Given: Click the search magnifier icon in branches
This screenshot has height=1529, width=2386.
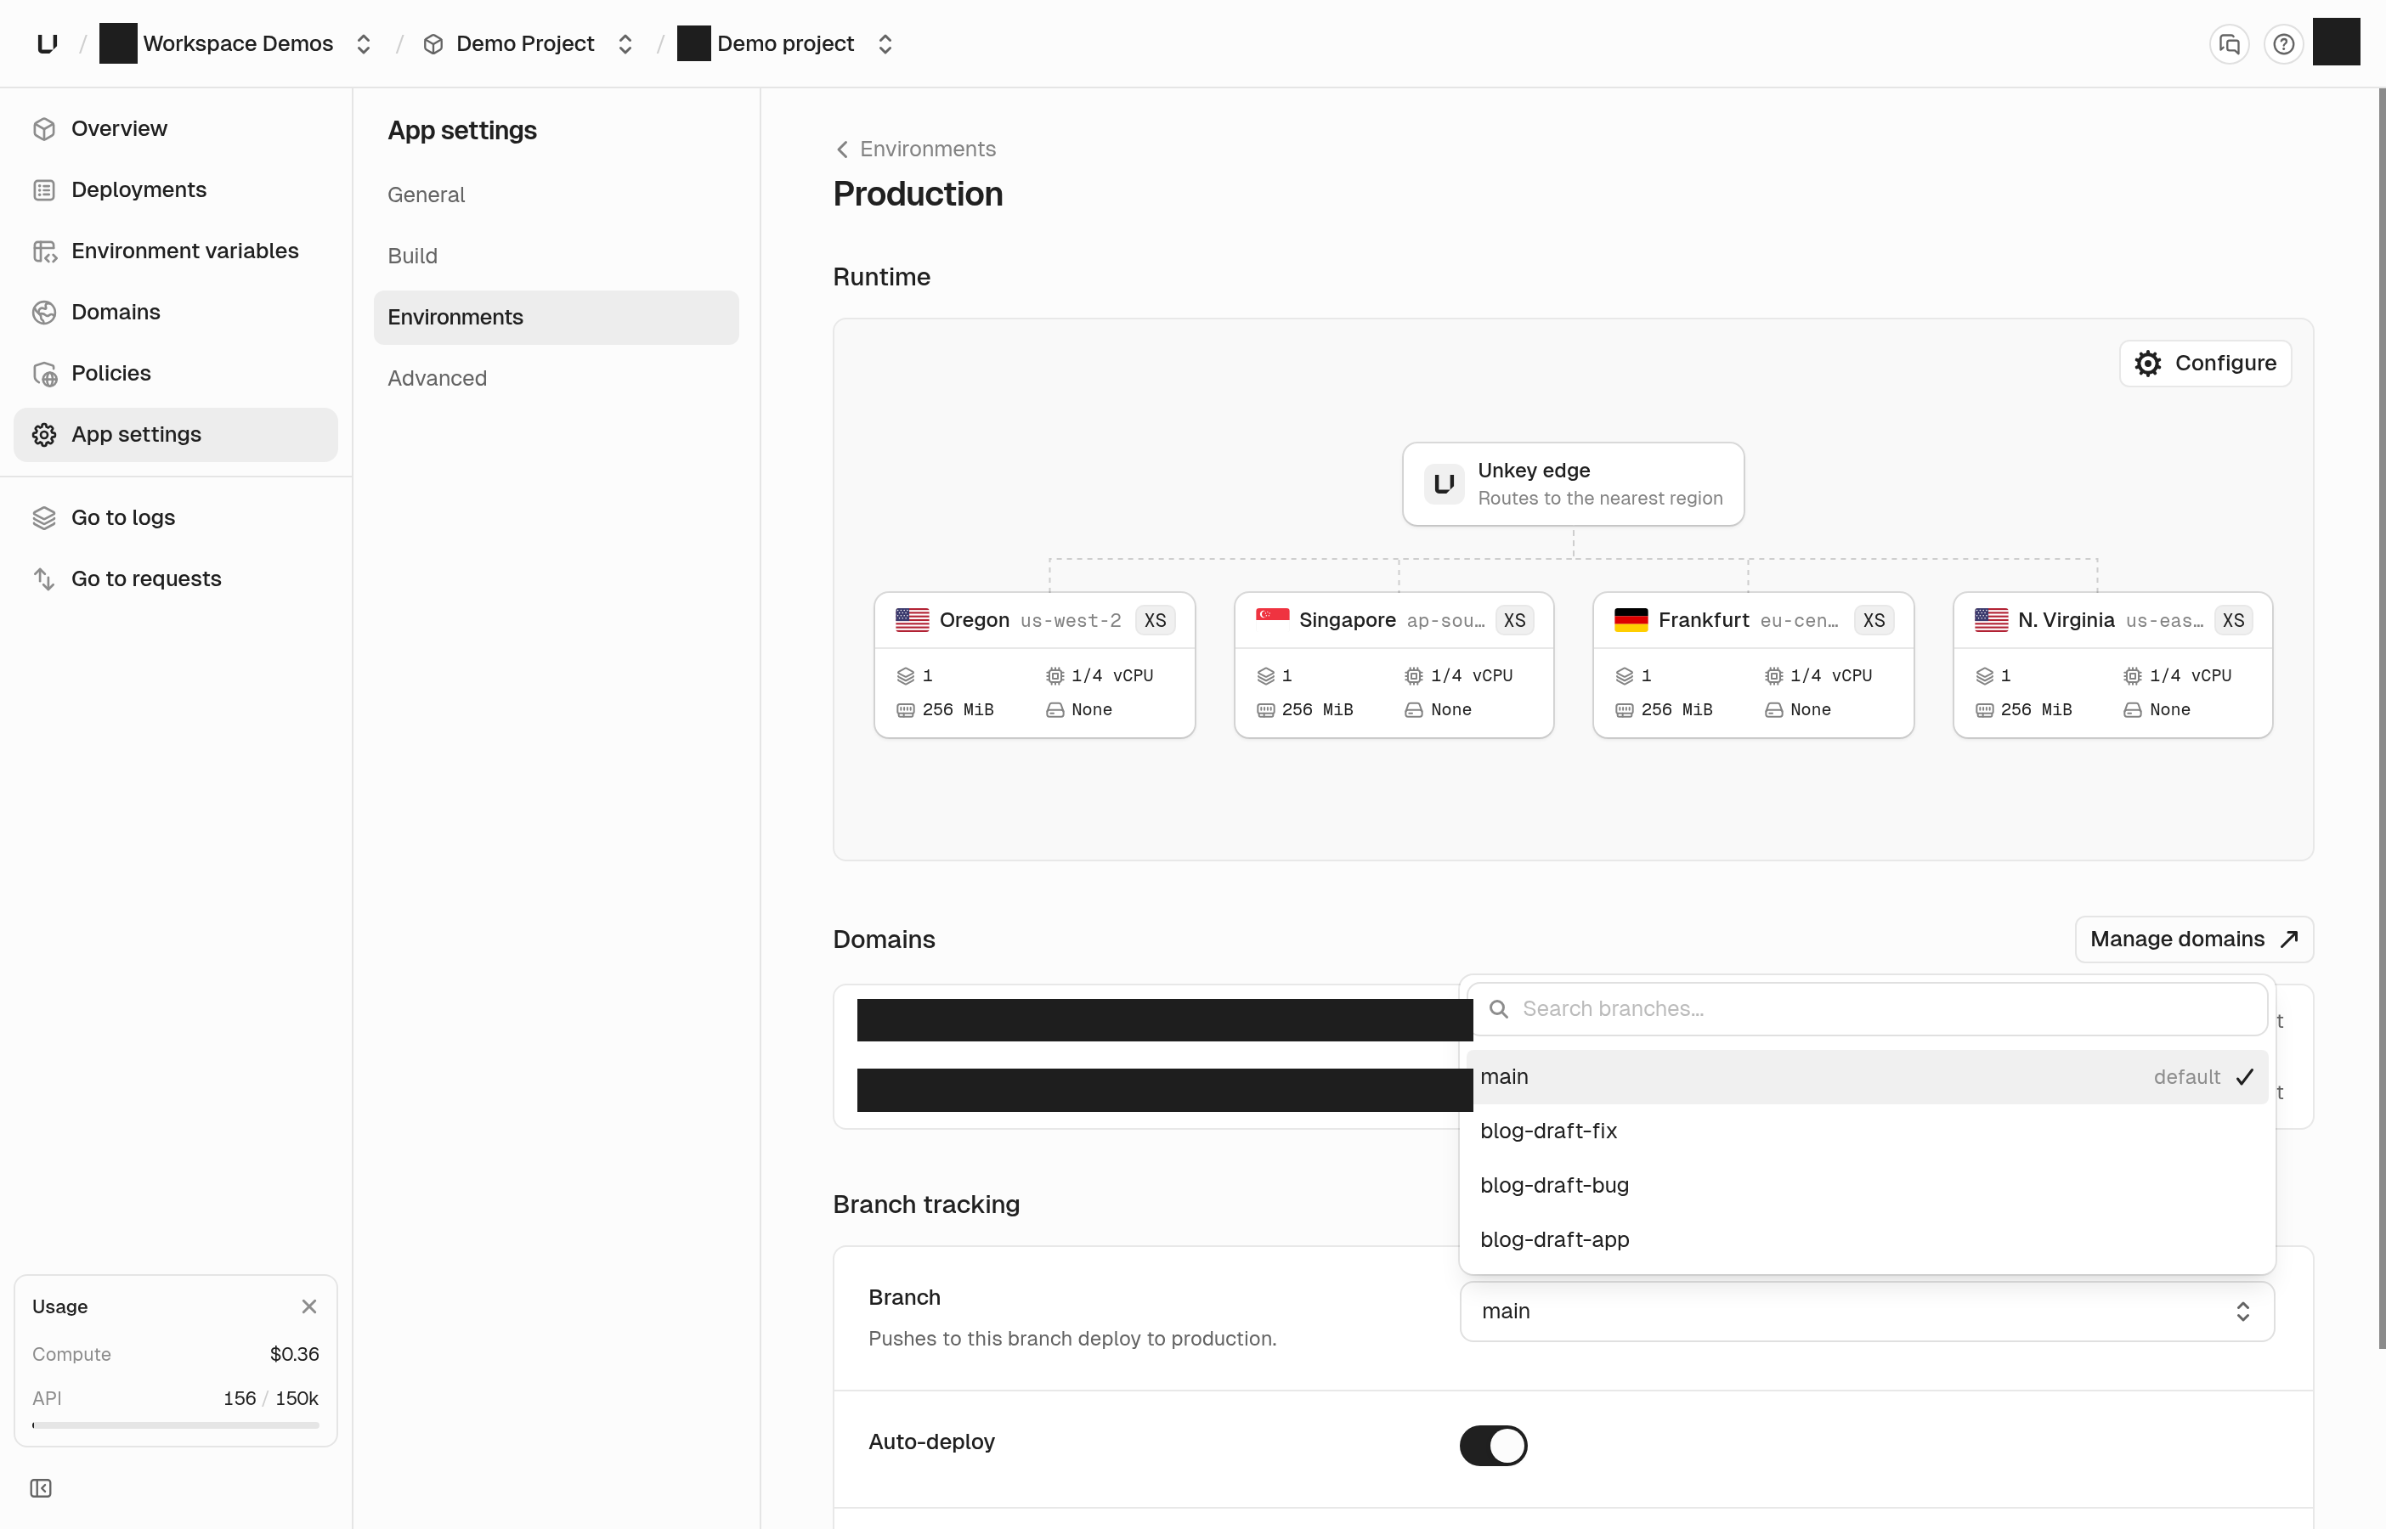Looking at the screenshot, I should point(1498,1009).
